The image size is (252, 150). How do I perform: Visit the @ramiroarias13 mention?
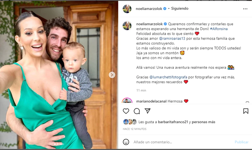tap(172, 38)
